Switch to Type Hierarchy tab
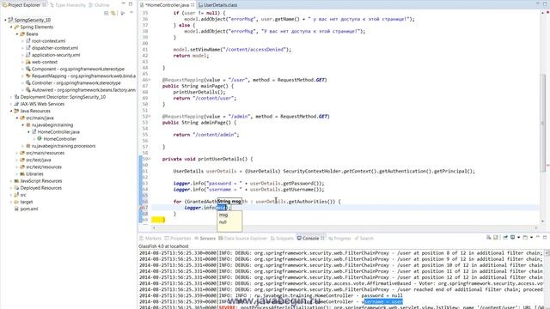 (67, 5)
